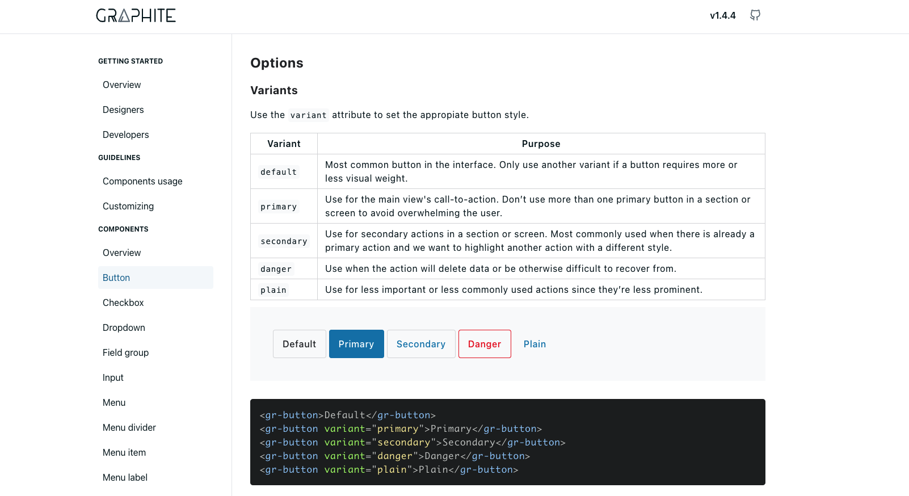
Task: Open the Checkbox component page
Action: [155, 302]
